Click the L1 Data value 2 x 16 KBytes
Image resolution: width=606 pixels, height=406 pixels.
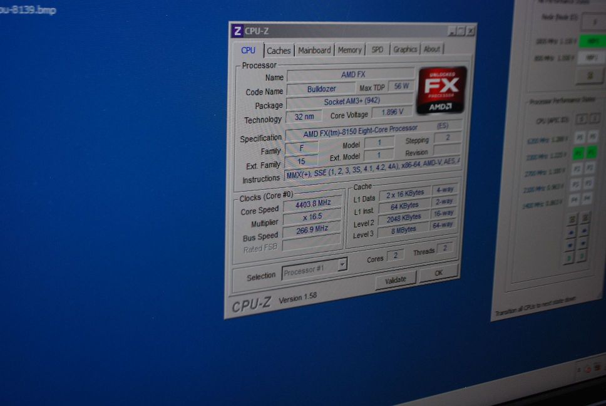point(404,194)
